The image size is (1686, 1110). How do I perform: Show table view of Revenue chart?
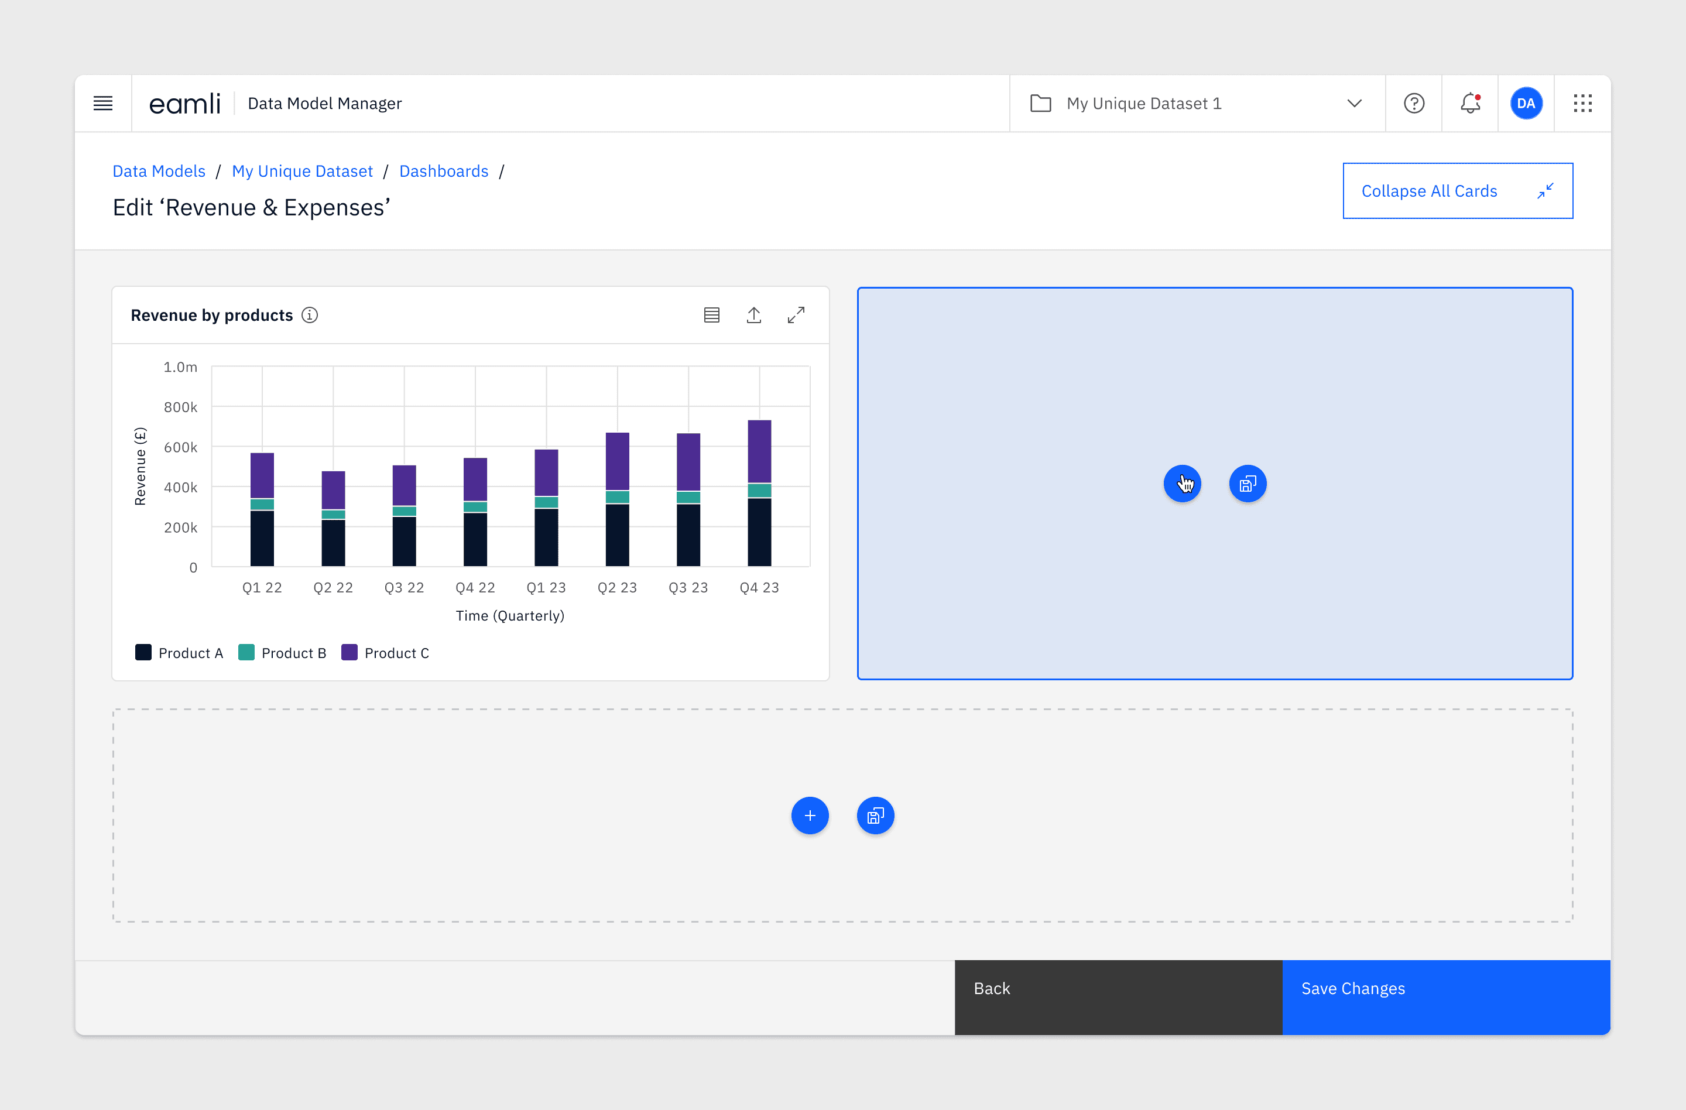(x=711, y=315)
